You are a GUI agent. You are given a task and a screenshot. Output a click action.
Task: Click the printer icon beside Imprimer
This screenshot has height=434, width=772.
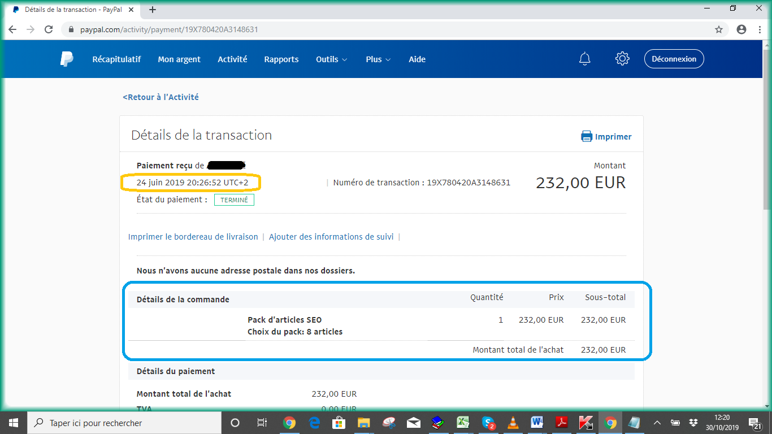(x=587, y=137)
